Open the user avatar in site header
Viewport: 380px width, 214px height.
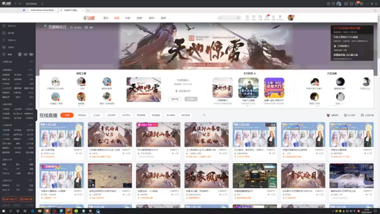click(x=291, y=18)
